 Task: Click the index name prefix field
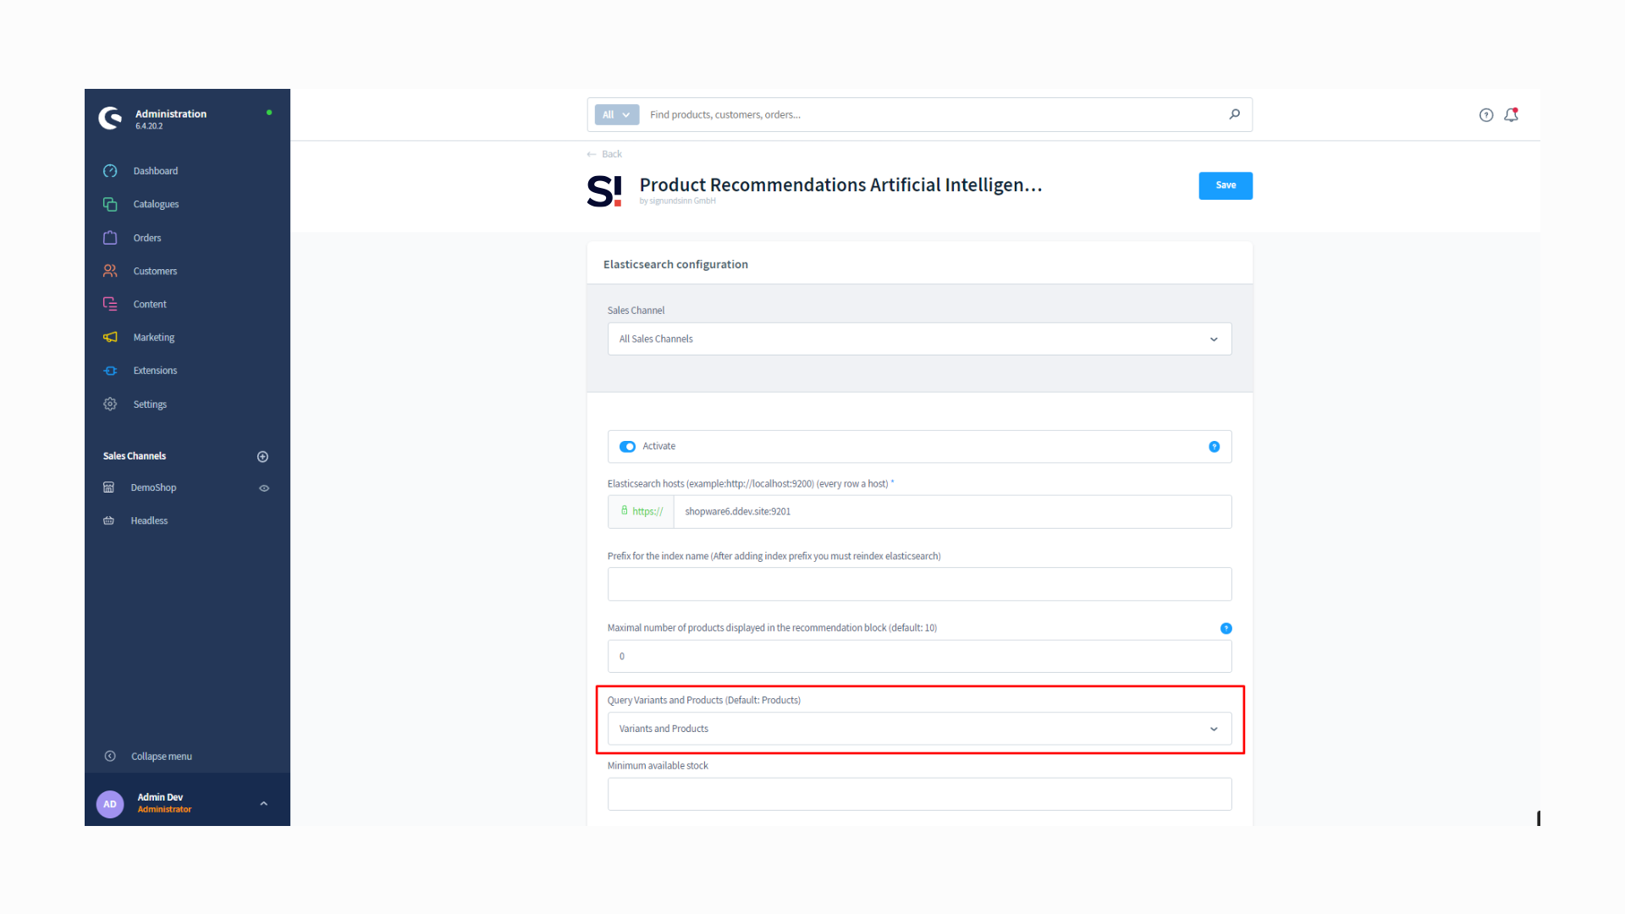(919, 584)
